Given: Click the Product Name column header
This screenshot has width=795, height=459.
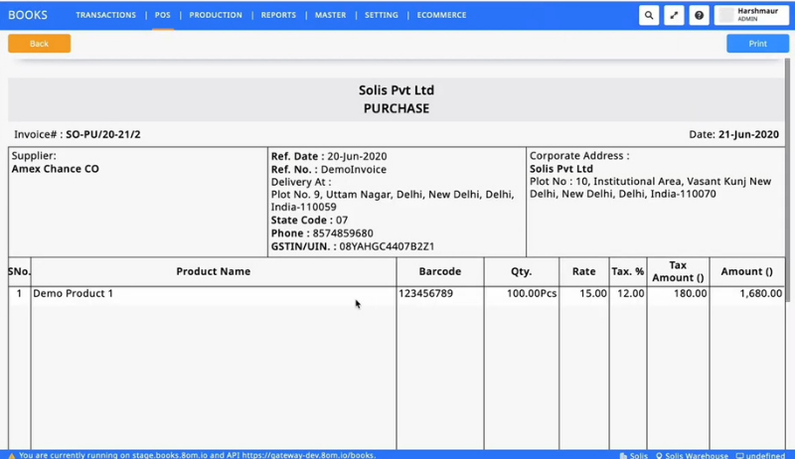Looking at the screenshot, I should [214, 271].
